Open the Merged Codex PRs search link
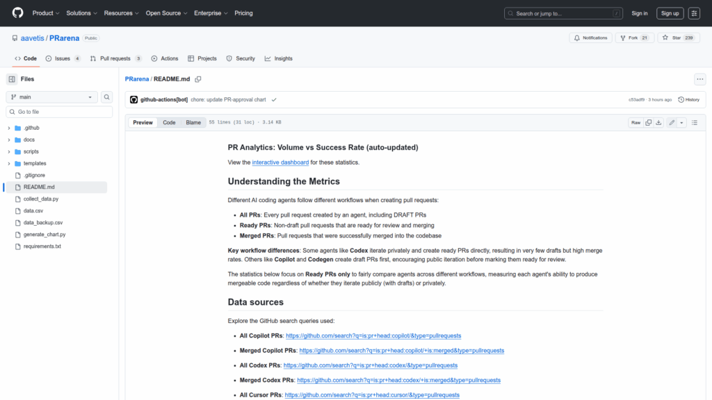Viewport: 712px width, 400px height. coord(398,380)
